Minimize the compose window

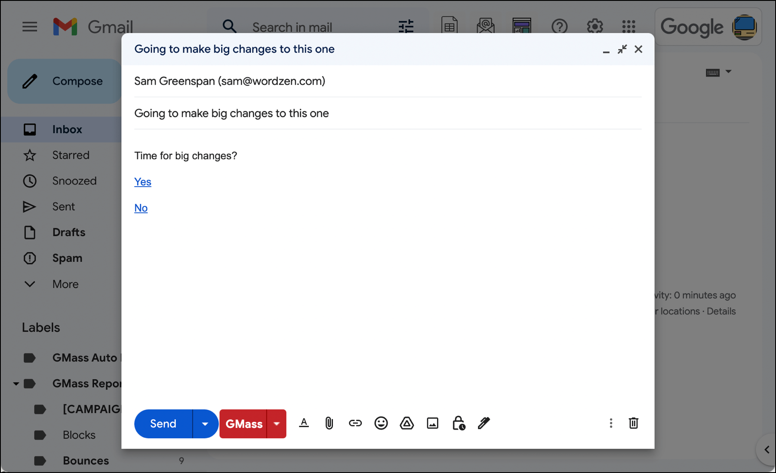click(x=606, y=51)
